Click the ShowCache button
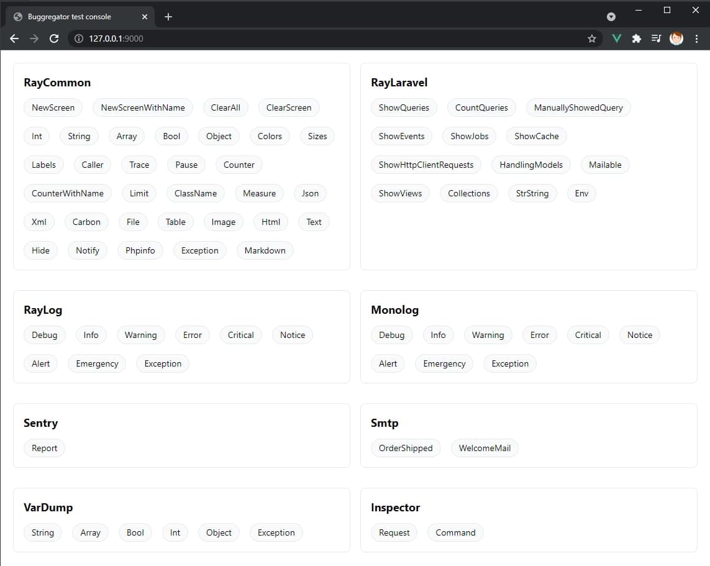The image size is (710, 566). tap(537, 136)
